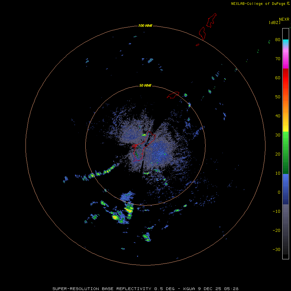Click the 50 NMI range ring label
The height and width of the screenshot is (291, 291).
pyautogui.click(x=145, y=85)
